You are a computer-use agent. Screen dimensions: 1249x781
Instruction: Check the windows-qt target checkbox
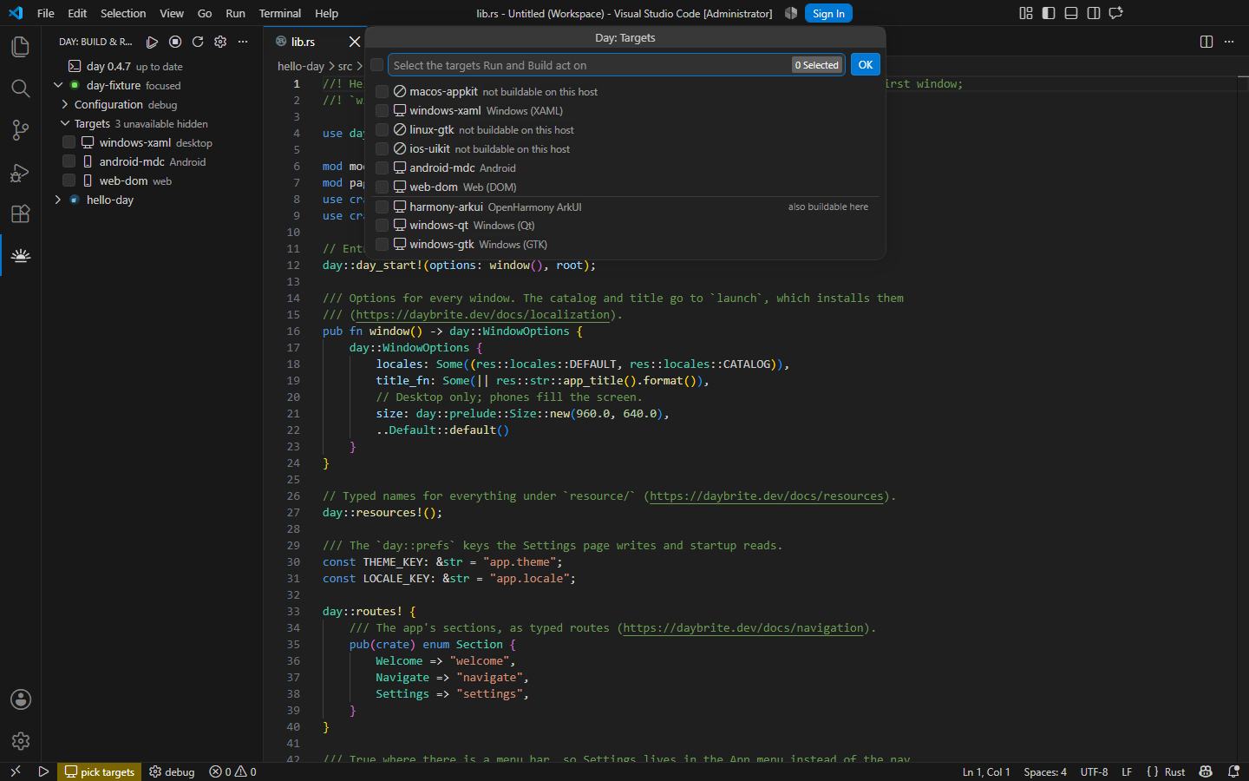[382, 226]
